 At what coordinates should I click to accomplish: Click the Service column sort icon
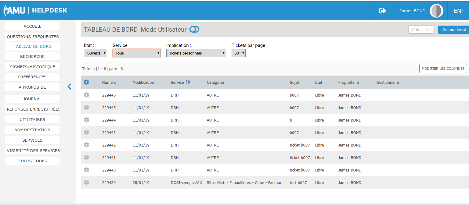pyautogui.click(x=188, y=82)
